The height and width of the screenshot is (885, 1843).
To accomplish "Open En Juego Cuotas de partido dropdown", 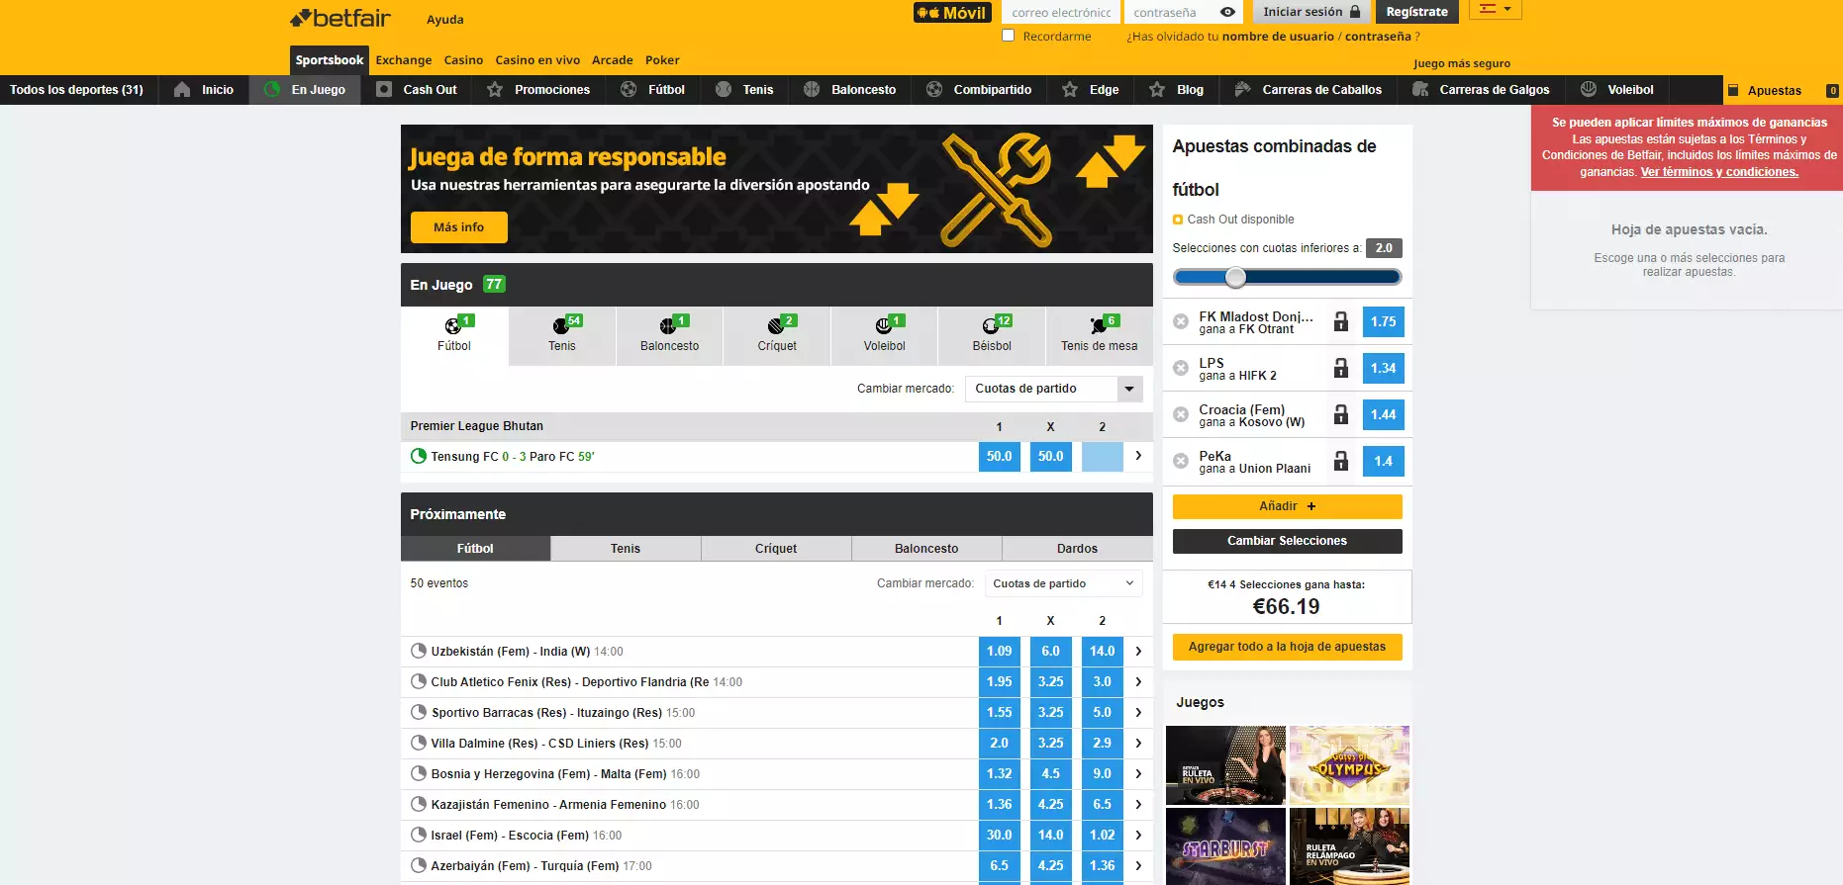I will point(1054,389).
